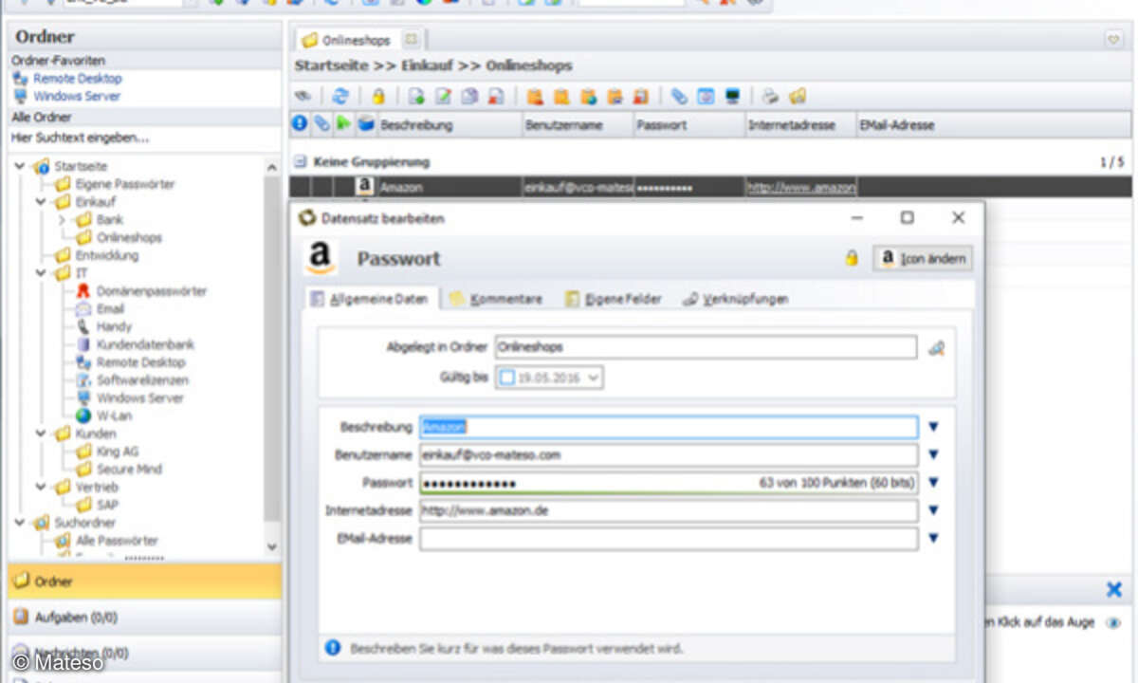This screenshot has width=1138, height=683.
Task: Click the Internetadresse field with http://www.amazon.de
Action: 669,510
